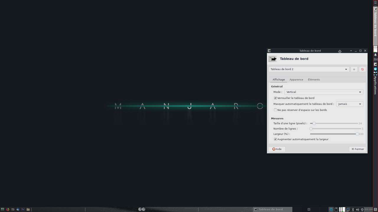This screenshot has width=378, height=212.
Task: Open the network connections tray icon
Action: [348, 209]
